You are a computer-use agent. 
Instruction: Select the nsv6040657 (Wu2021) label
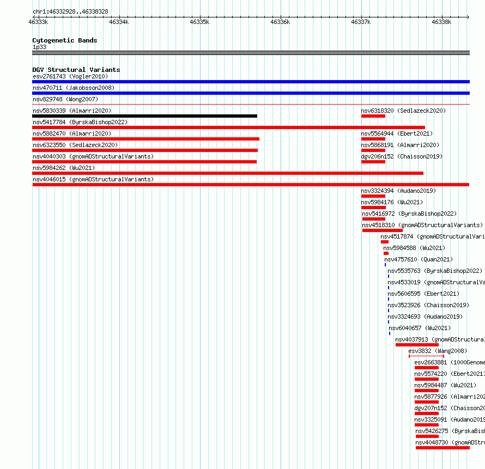click(x=420, y=328)
